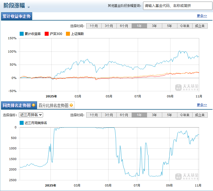Click the orange question icon on 百分比排名走势图 tab
Image resolution: width=213 pixels, height=191 pixels.
click(71, 105)
